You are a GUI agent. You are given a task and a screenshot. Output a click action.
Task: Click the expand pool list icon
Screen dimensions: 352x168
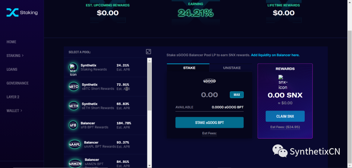coord(148,52)
